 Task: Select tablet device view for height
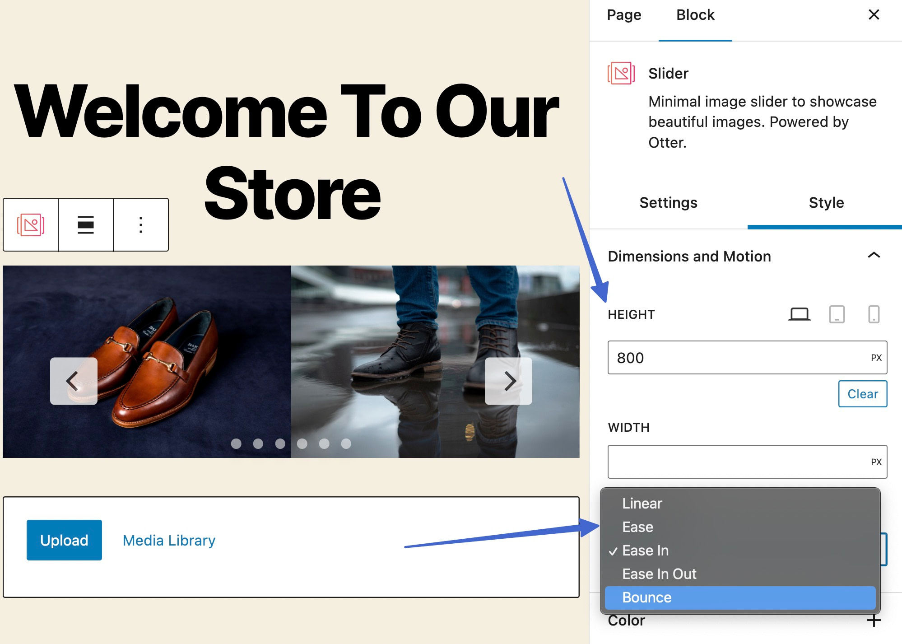click(x=837, y=314)
